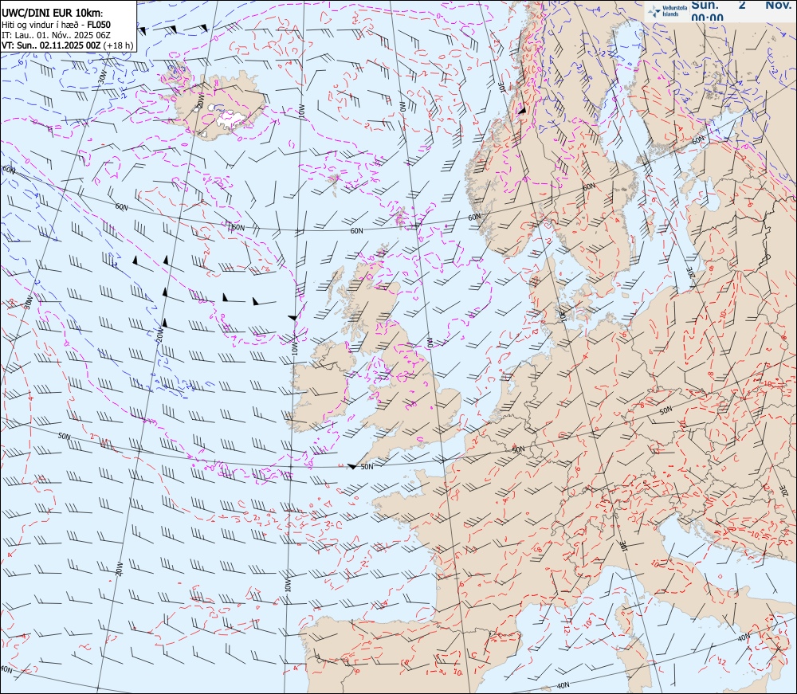Click the '00:00' time under the date header
This screenshot has width=797, height=694.
[707, 18]
